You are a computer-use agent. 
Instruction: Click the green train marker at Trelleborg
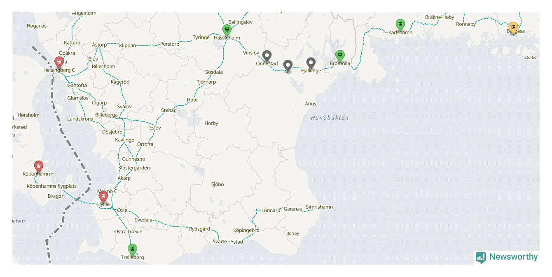132,249
